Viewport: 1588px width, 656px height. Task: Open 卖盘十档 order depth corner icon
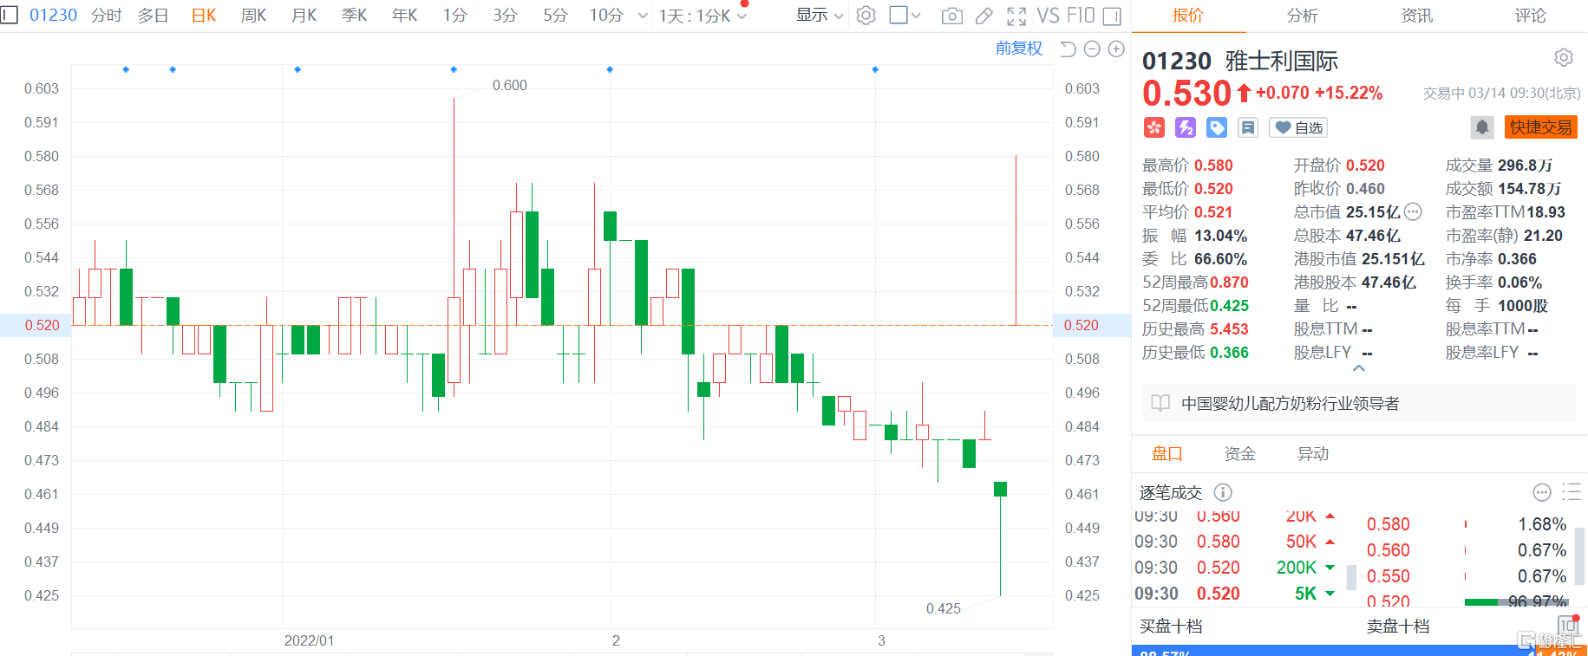point(1569,624)
